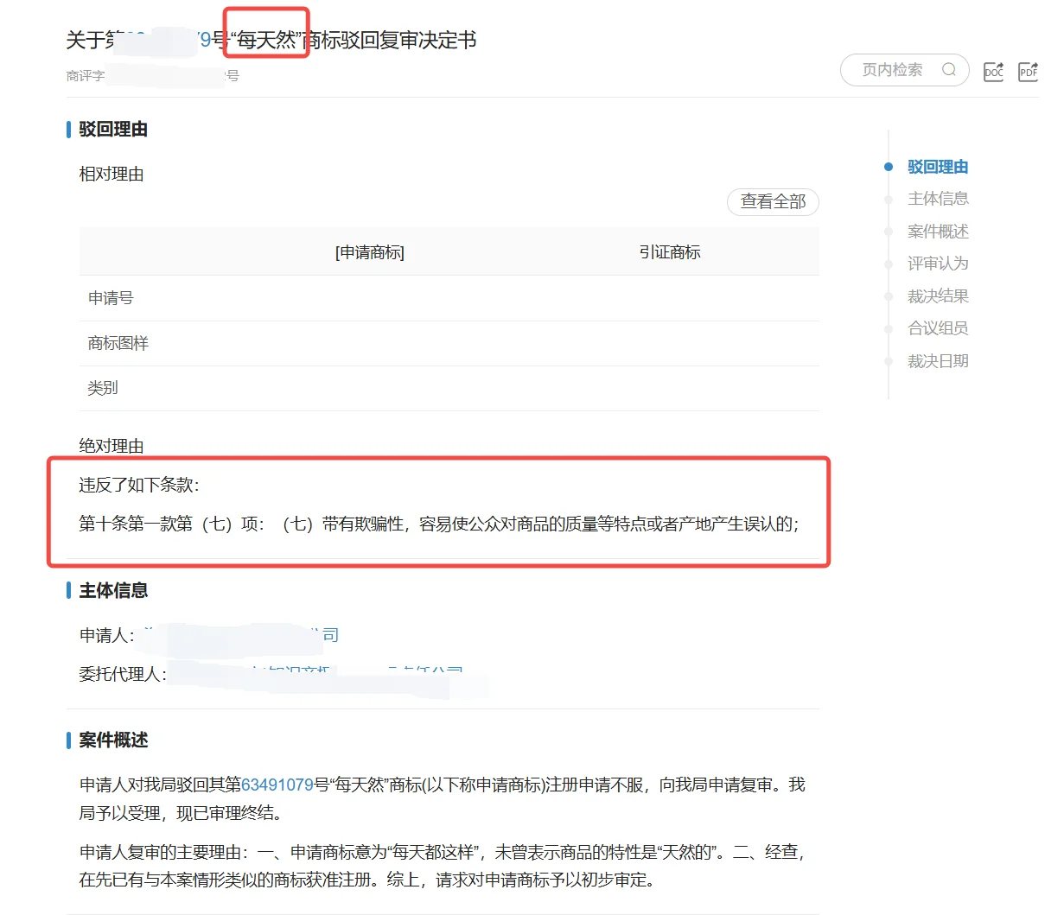Click the blue section marker beside 案件概述
Screen dimensions: 1064x915
(68, 740)
